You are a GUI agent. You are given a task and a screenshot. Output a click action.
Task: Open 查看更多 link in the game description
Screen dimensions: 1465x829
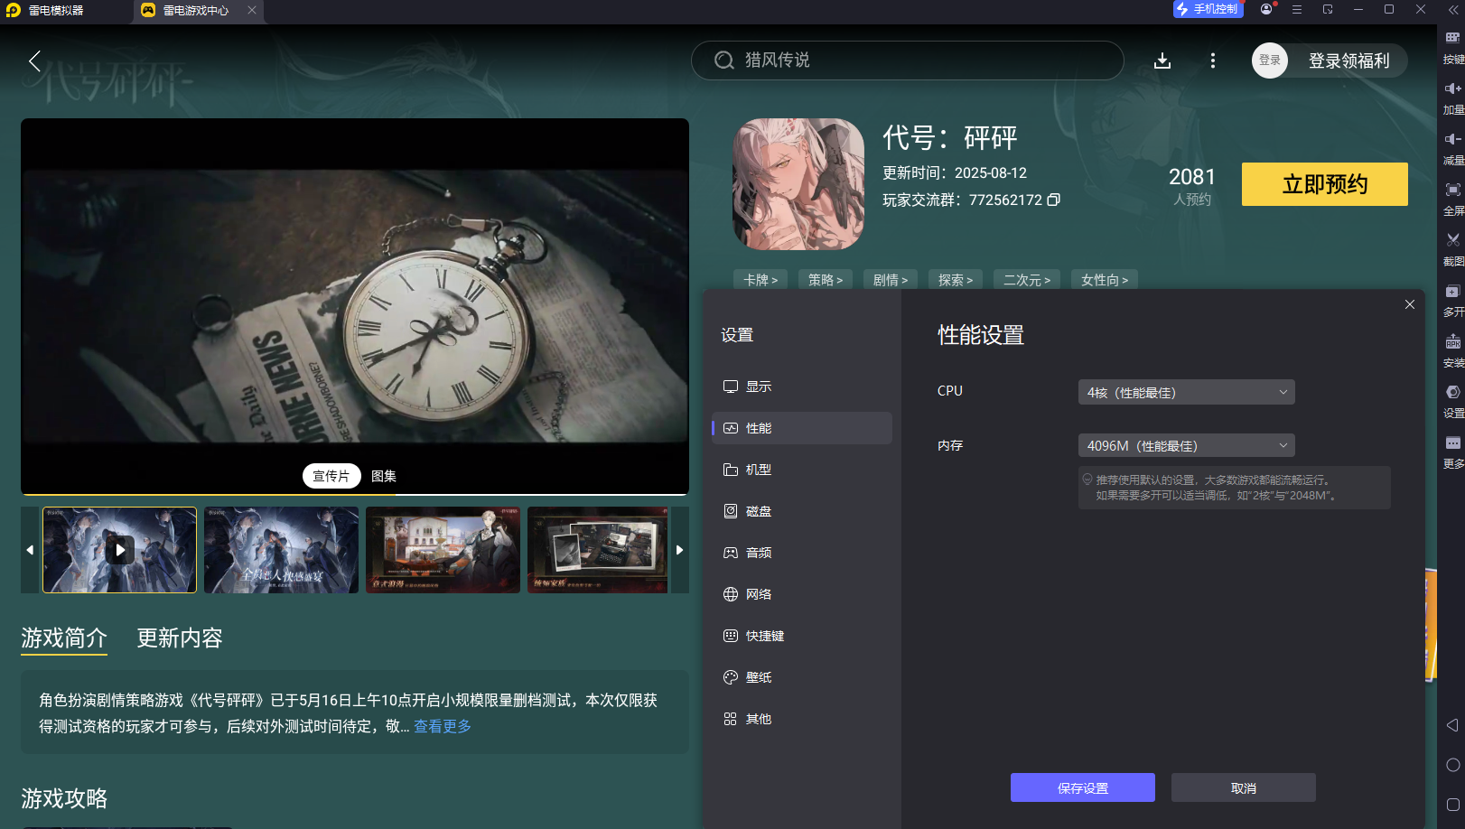pos(442,726)
